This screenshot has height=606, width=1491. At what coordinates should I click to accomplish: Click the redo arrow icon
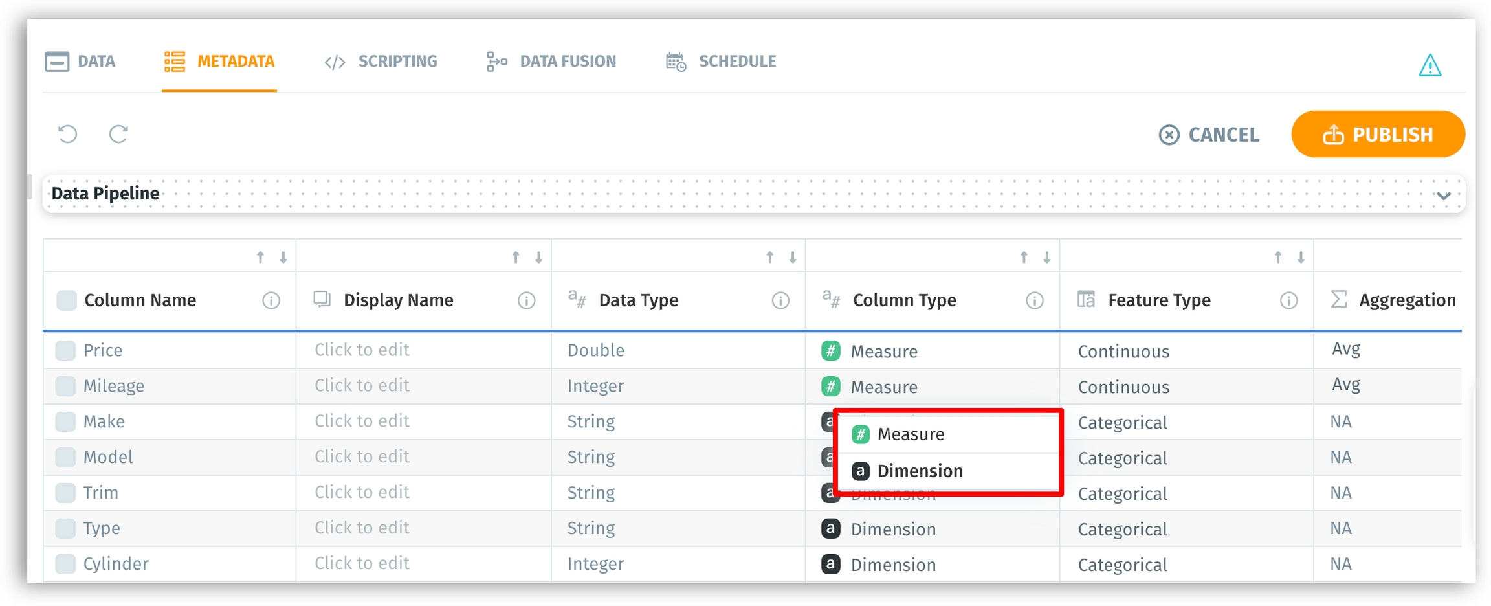[x=118, y=134]
